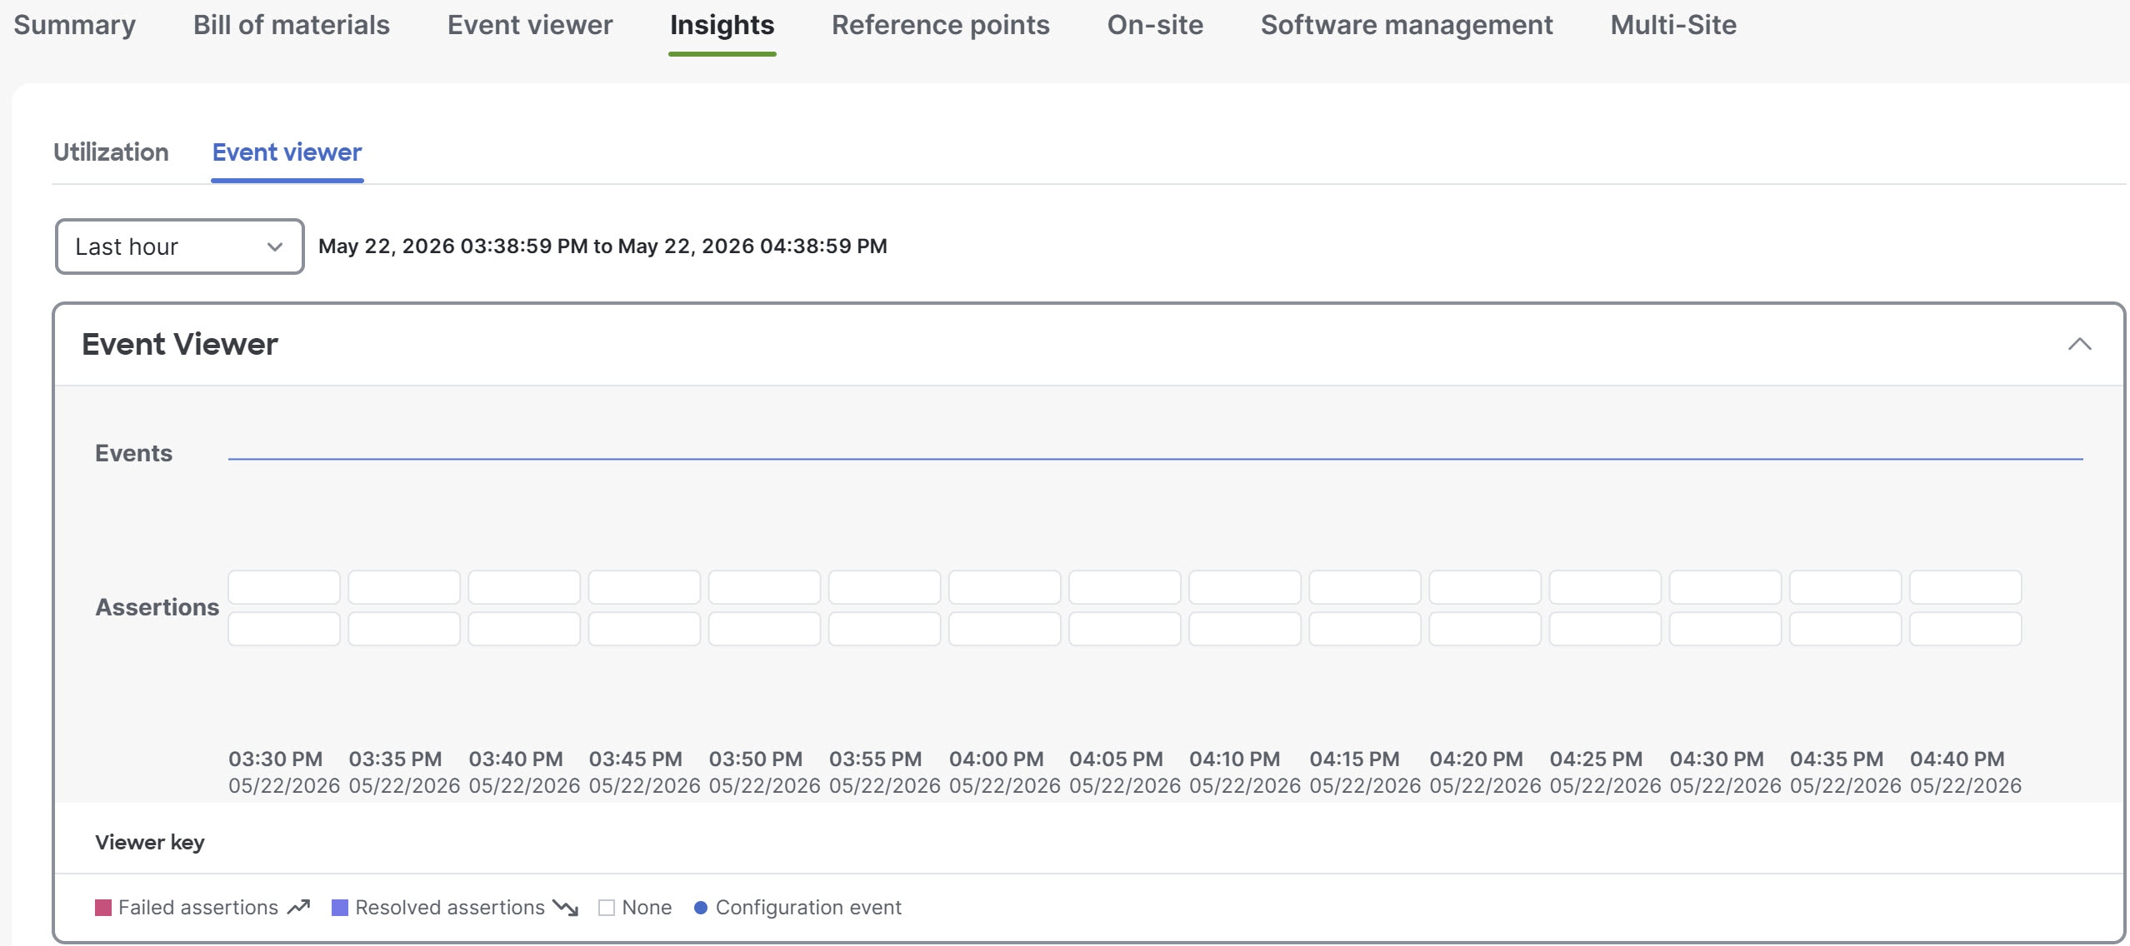Click the failed assertions red swatch
The image size is (2130, 946).
point(103,908)
